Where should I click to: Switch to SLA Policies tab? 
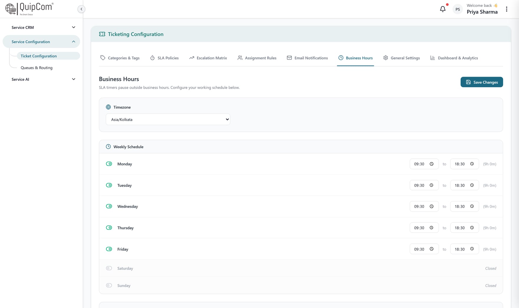click(164, 58)
